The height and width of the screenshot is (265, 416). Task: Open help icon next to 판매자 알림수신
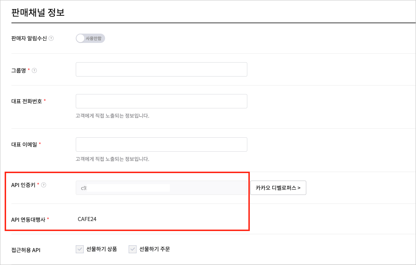pyautogui.click(x=51, y=38)
